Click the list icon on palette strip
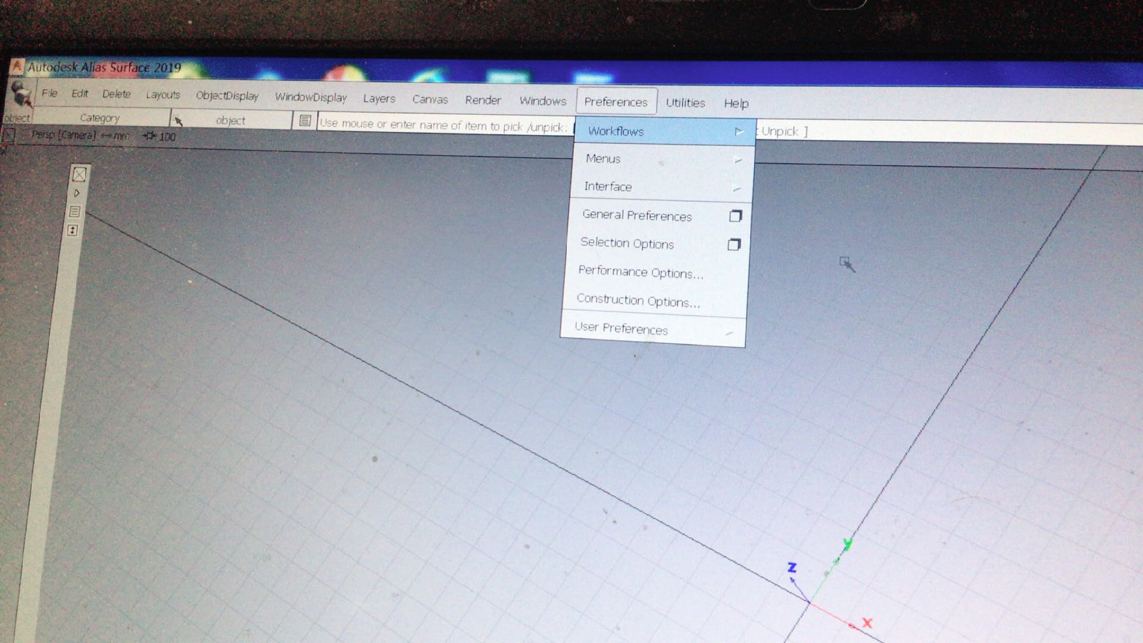Image resolution: width=1143 pixels, height=643 pixels. (75, 211)
